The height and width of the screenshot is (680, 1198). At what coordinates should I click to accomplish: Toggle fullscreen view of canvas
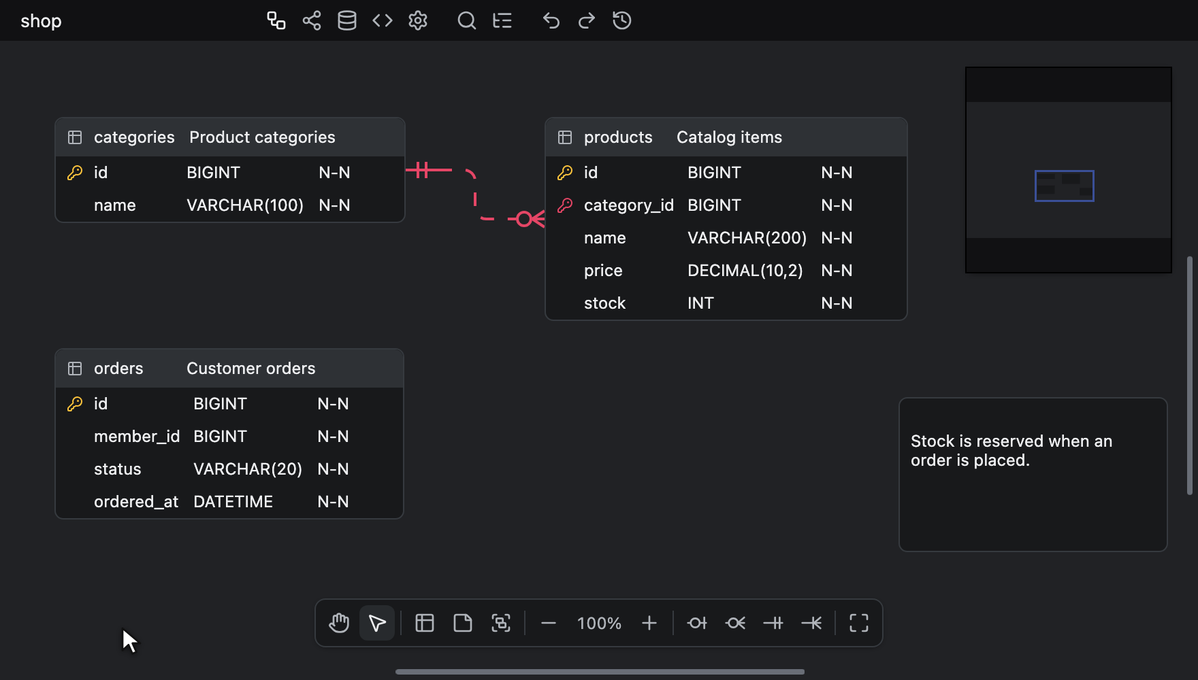[859, 623]
